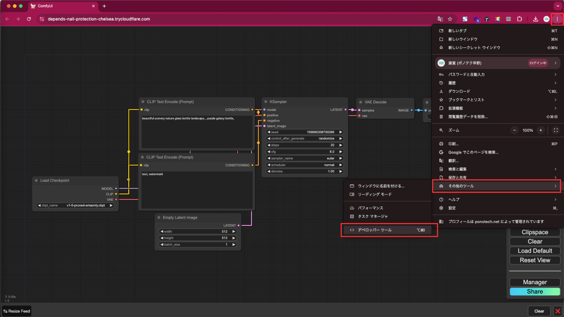Screen dimensions: 564x317
Task: Open タスク マネージャ
Action: pyautogui.click(x=388, y=216)
